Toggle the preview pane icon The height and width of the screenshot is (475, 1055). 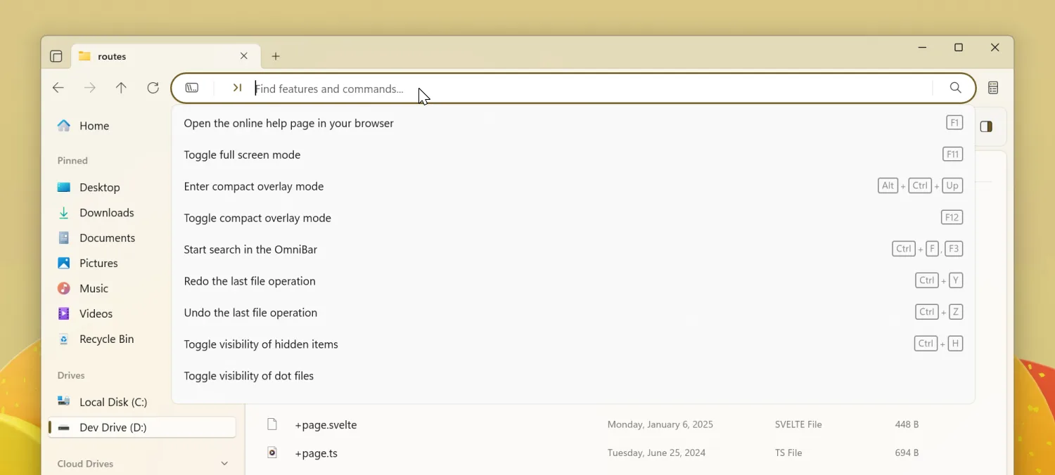[986, 126]
